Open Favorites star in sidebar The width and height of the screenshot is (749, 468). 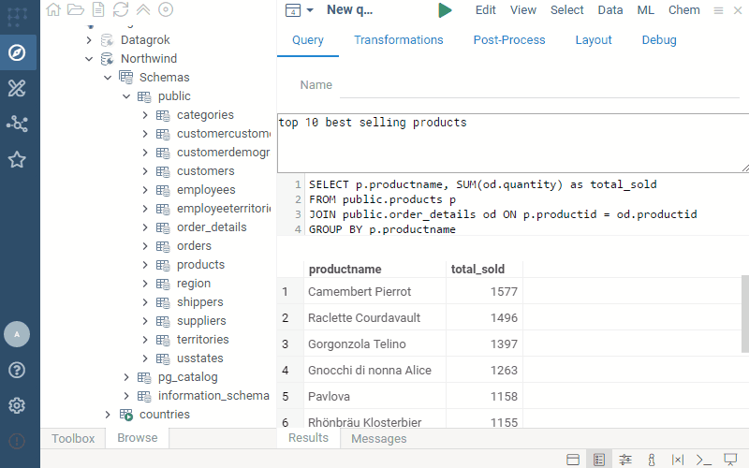tap(17, 160)
